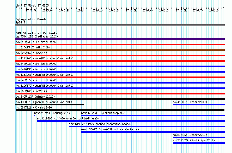Click the brown nsv516425 variant bar
Image resolution: width=232 pixels, height=153 pixels.
click(x=120, y=50)
